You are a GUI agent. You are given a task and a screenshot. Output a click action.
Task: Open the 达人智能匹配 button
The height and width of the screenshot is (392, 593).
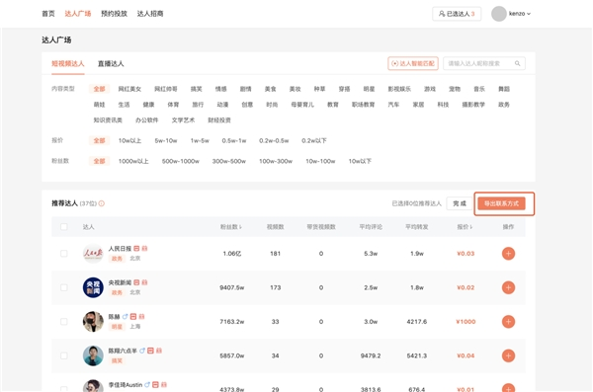(413, 63)
